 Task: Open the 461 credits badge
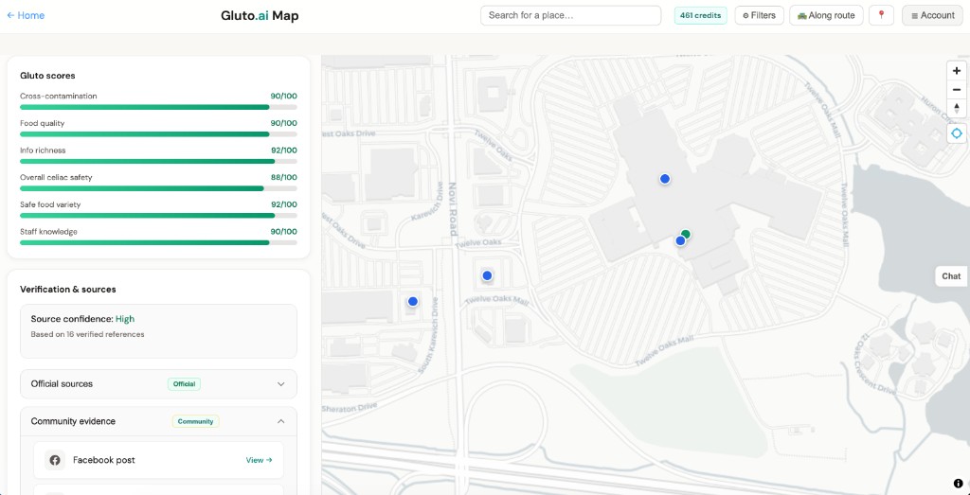tap(700, 15)
